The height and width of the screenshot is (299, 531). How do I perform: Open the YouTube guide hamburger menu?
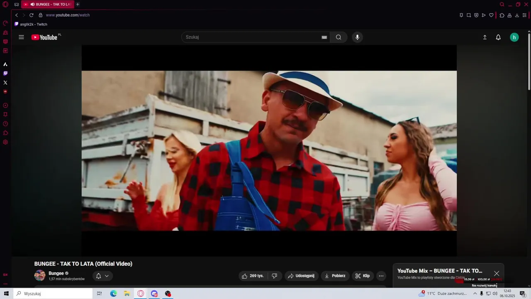click(21, 37)
